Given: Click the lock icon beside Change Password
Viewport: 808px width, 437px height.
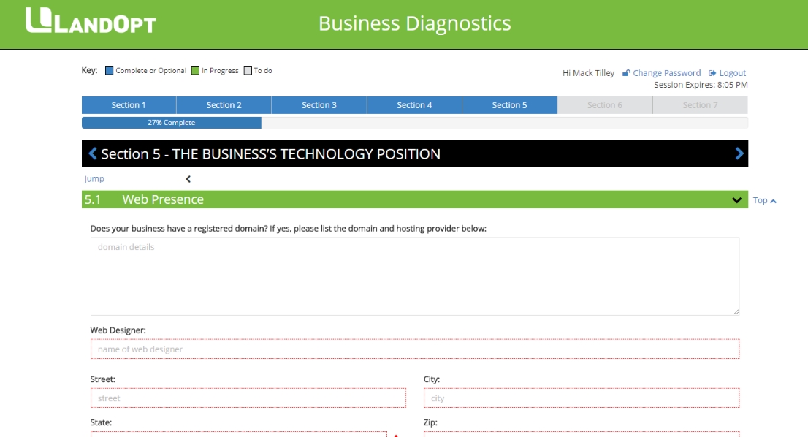Looking at the screenshot, I should point(626,73).
